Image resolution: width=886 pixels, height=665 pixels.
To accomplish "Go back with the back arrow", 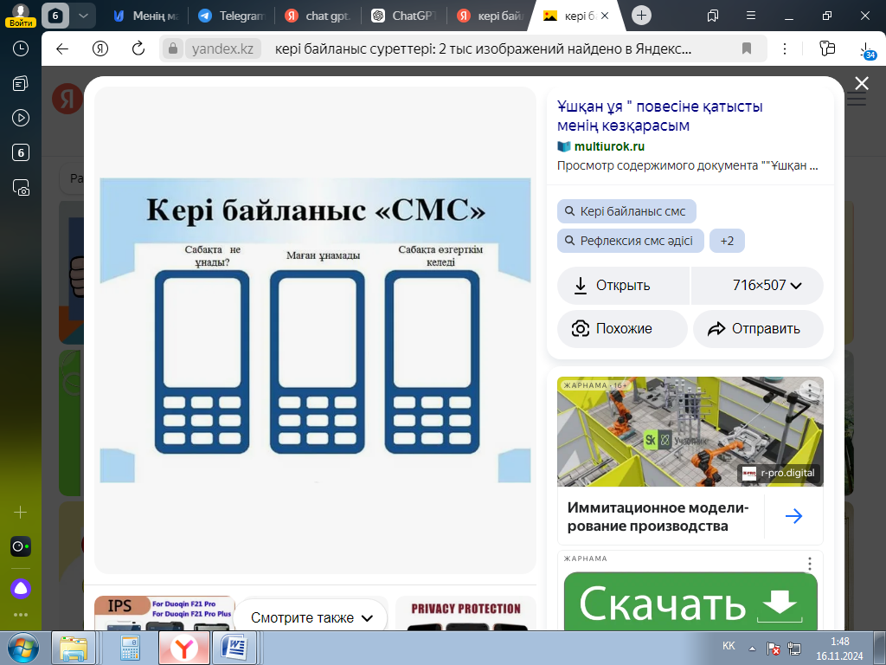I will 62,49.
